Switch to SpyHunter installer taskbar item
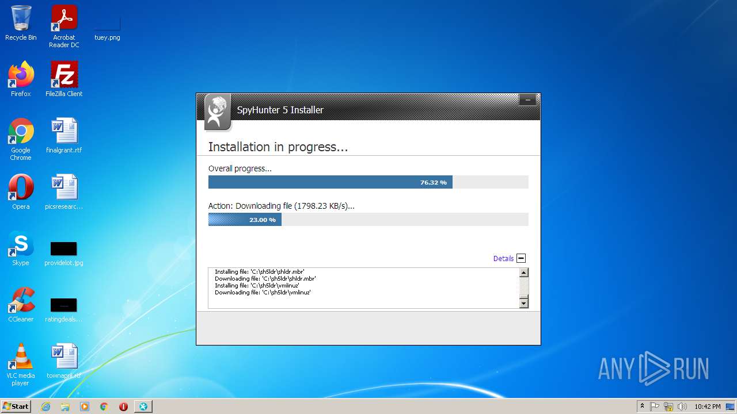 143,407
